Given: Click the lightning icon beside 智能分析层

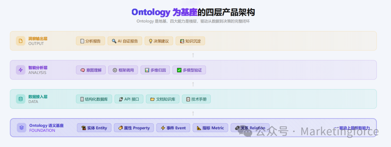Looking at the screenshot, I should tap(20, 70).
